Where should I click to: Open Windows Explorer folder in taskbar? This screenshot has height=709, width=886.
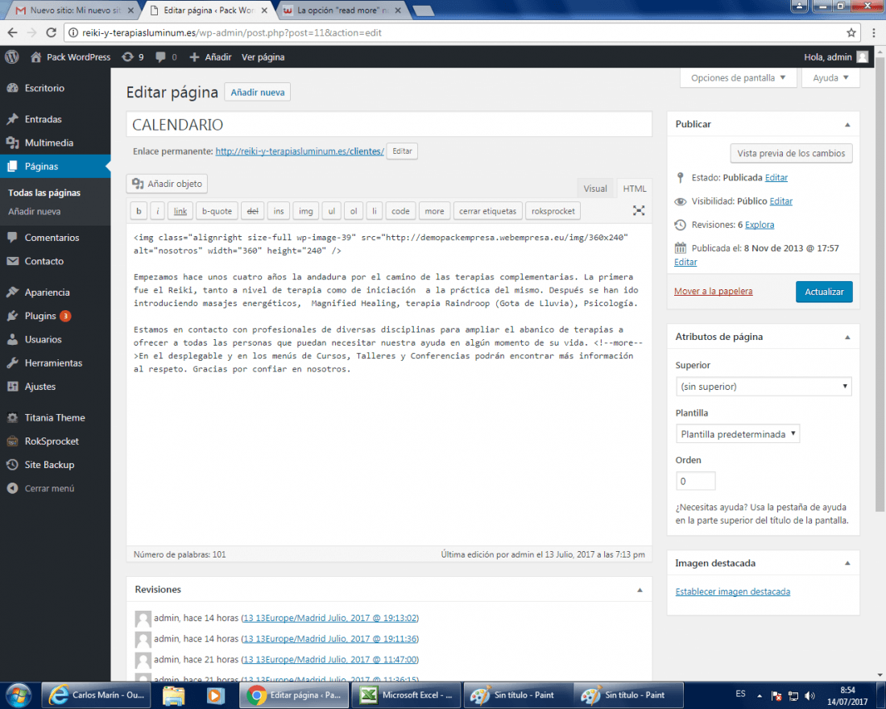(x=173, y=694)
